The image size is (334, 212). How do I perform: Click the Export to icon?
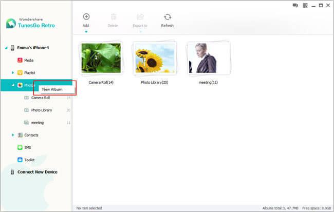coord(140,16)
